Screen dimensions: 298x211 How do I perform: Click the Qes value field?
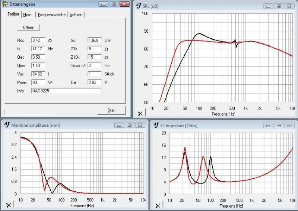[38, 57]
